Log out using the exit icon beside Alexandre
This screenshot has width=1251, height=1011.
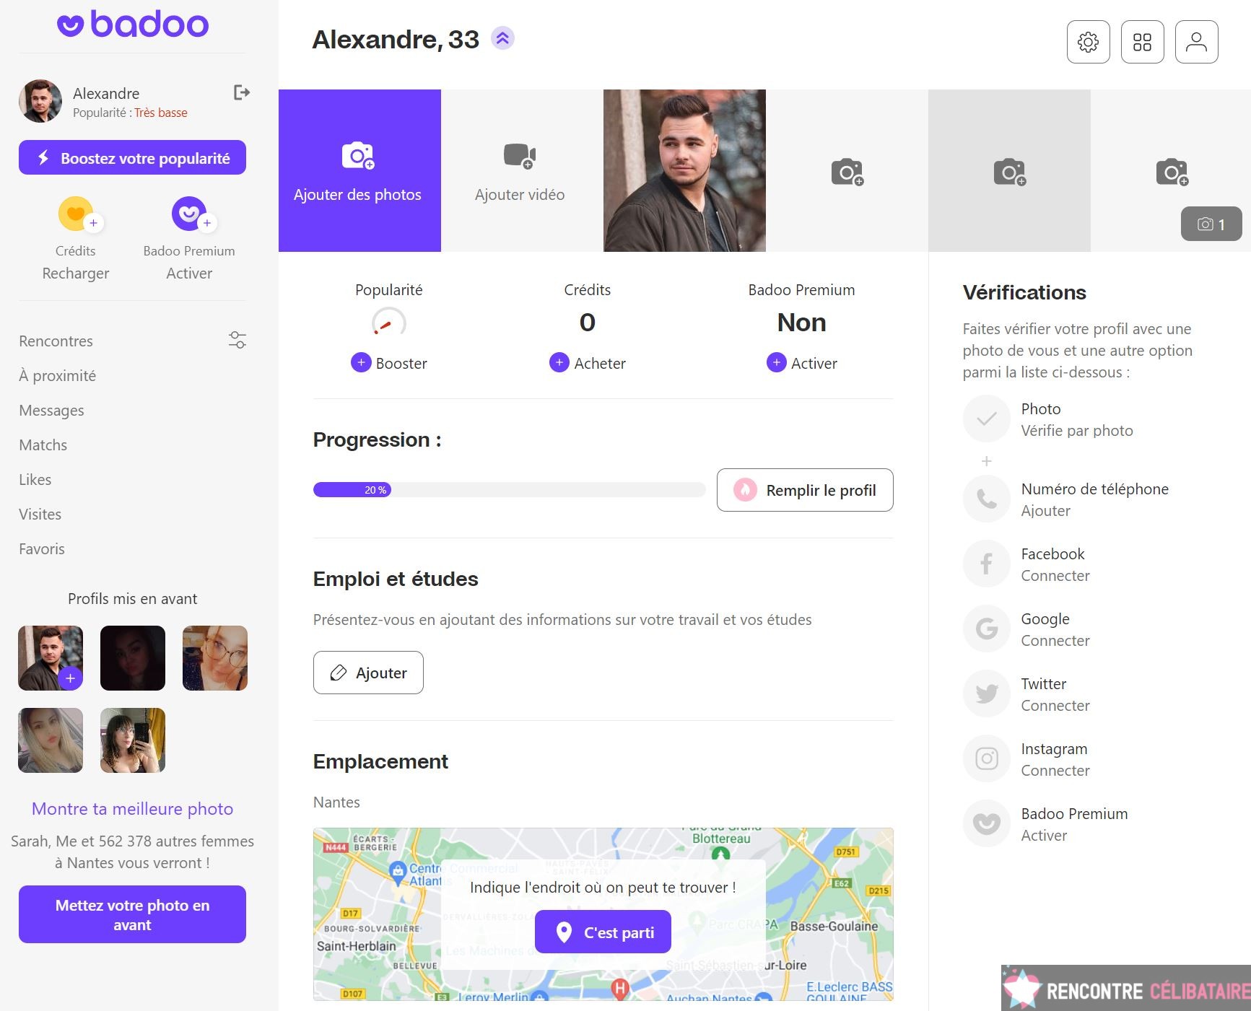click(243, 92)
